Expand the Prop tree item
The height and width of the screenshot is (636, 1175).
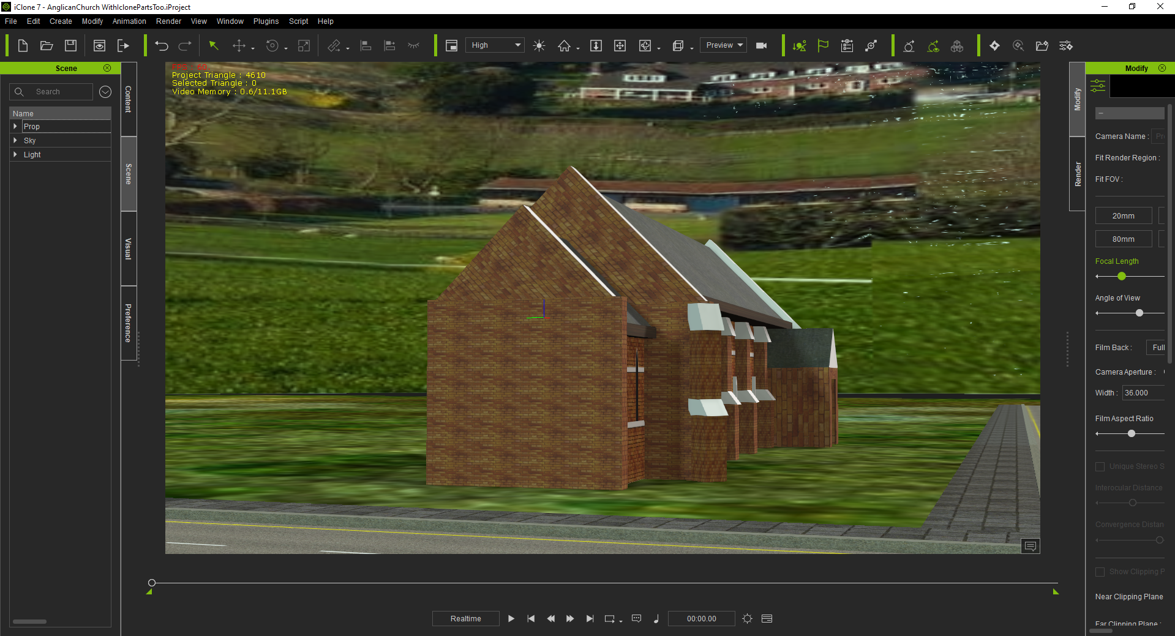[x=15, y=126]
